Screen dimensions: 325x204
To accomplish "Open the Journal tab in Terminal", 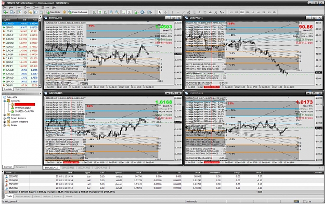I will click(69, 196).
